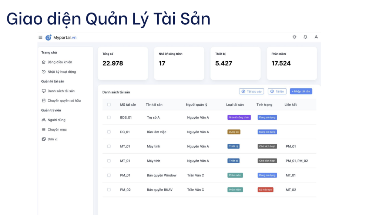Click the Tải lên upload button
Screen dimensions: 379x215
277,91
